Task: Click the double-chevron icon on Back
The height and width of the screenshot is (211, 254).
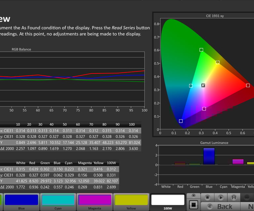Action: coord(210,206)
